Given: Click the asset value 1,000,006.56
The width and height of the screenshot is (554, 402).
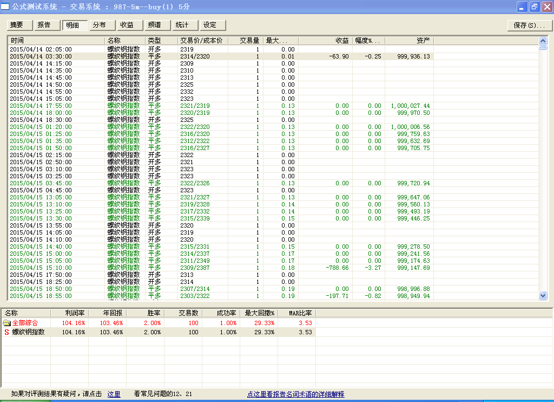Looking at the screenshot, I should 410,127.
